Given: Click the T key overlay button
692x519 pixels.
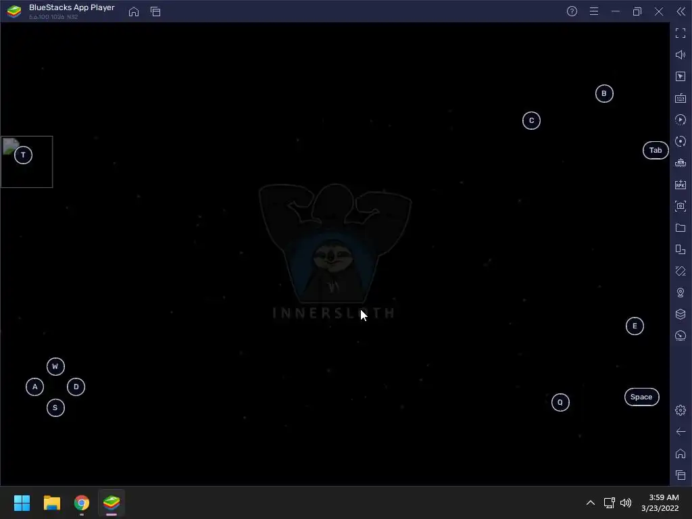Looking at the screenshot, I should tap(23, 155).
